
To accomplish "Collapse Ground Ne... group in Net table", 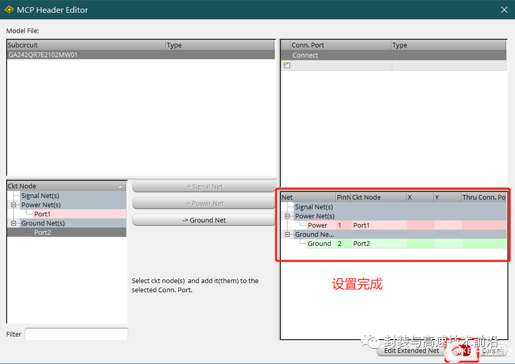I will pos(287,235).
